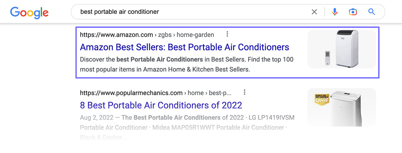Start voice search with the microphone icon

[334, 12]
